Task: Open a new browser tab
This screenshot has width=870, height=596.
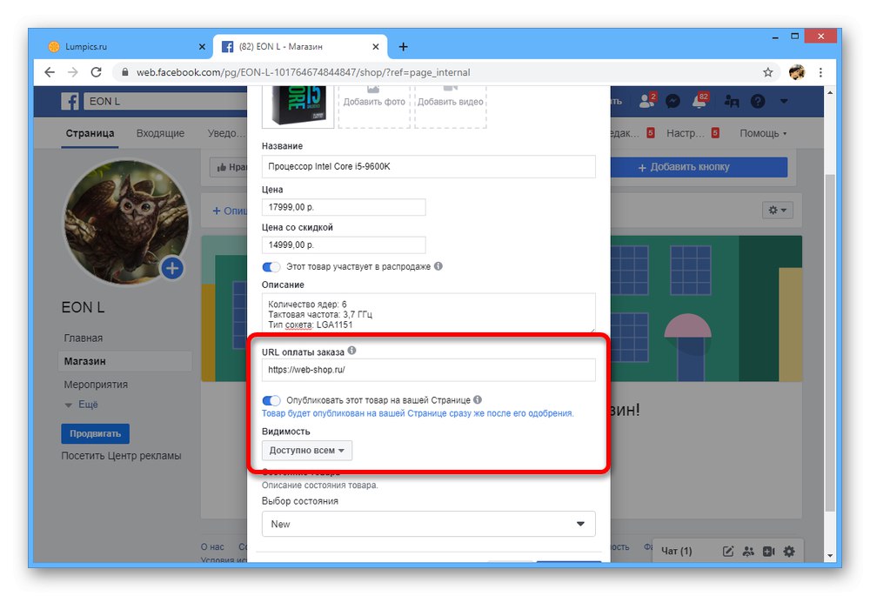Action: (404, 47)
